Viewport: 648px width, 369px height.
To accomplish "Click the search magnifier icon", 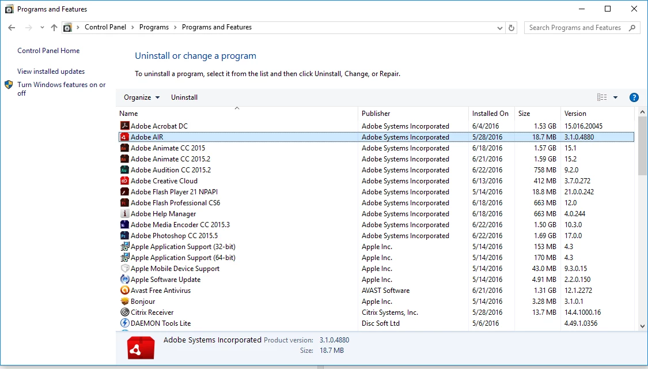I will point(632,28).
